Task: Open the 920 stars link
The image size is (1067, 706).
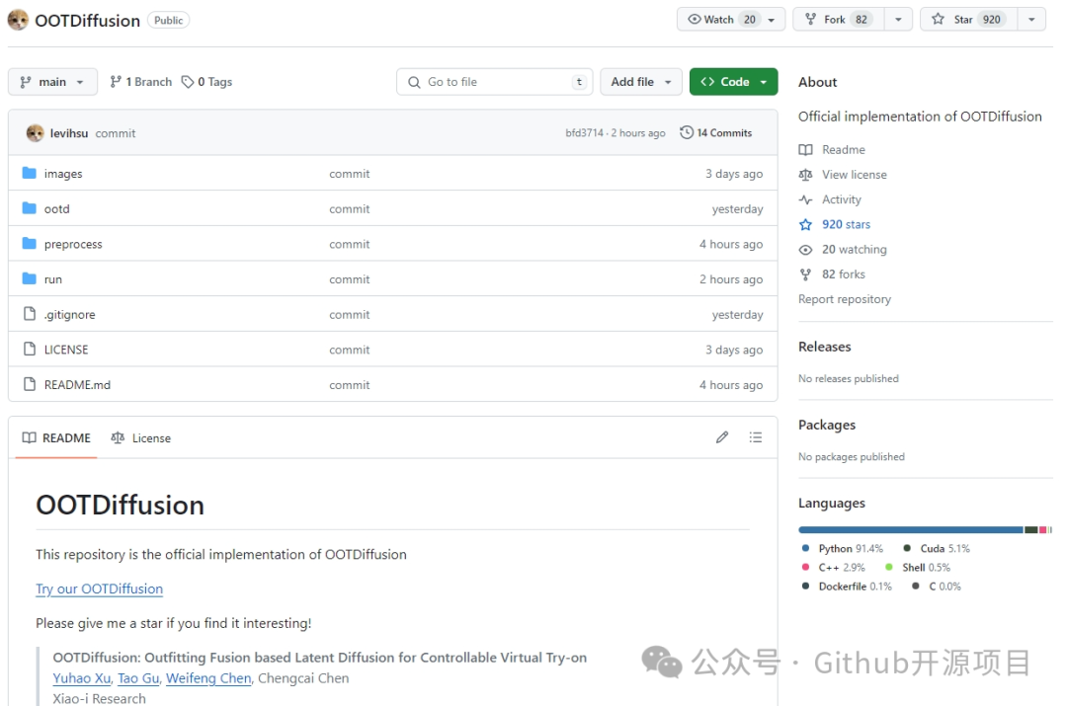Action: coord(846,224)
